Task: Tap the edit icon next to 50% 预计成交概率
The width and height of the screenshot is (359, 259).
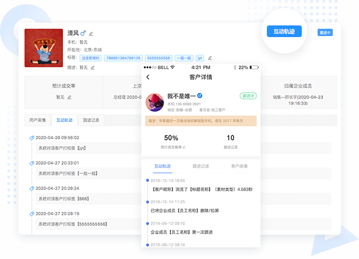Action: pos(184,147)
